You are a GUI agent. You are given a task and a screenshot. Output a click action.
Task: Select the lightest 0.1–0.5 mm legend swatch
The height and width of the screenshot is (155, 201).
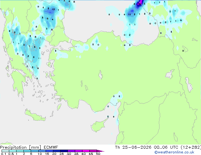click(x=5, y=151)
